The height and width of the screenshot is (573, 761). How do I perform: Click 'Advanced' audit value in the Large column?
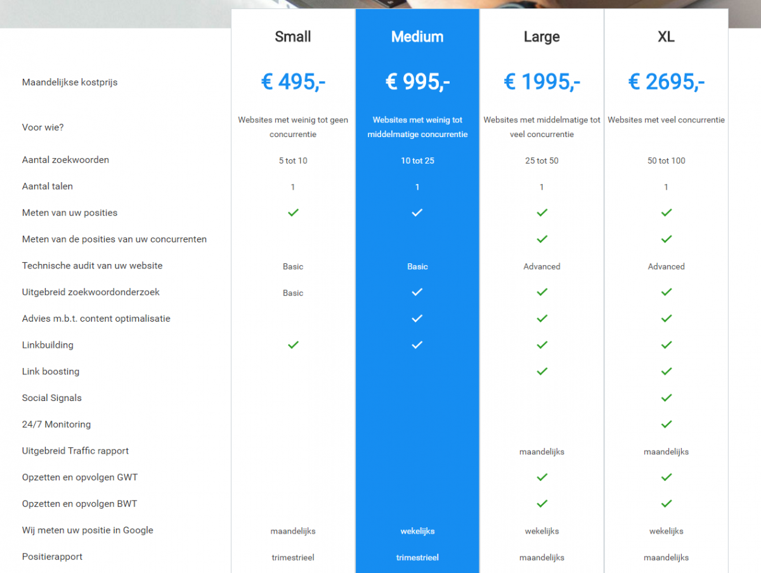542,267
